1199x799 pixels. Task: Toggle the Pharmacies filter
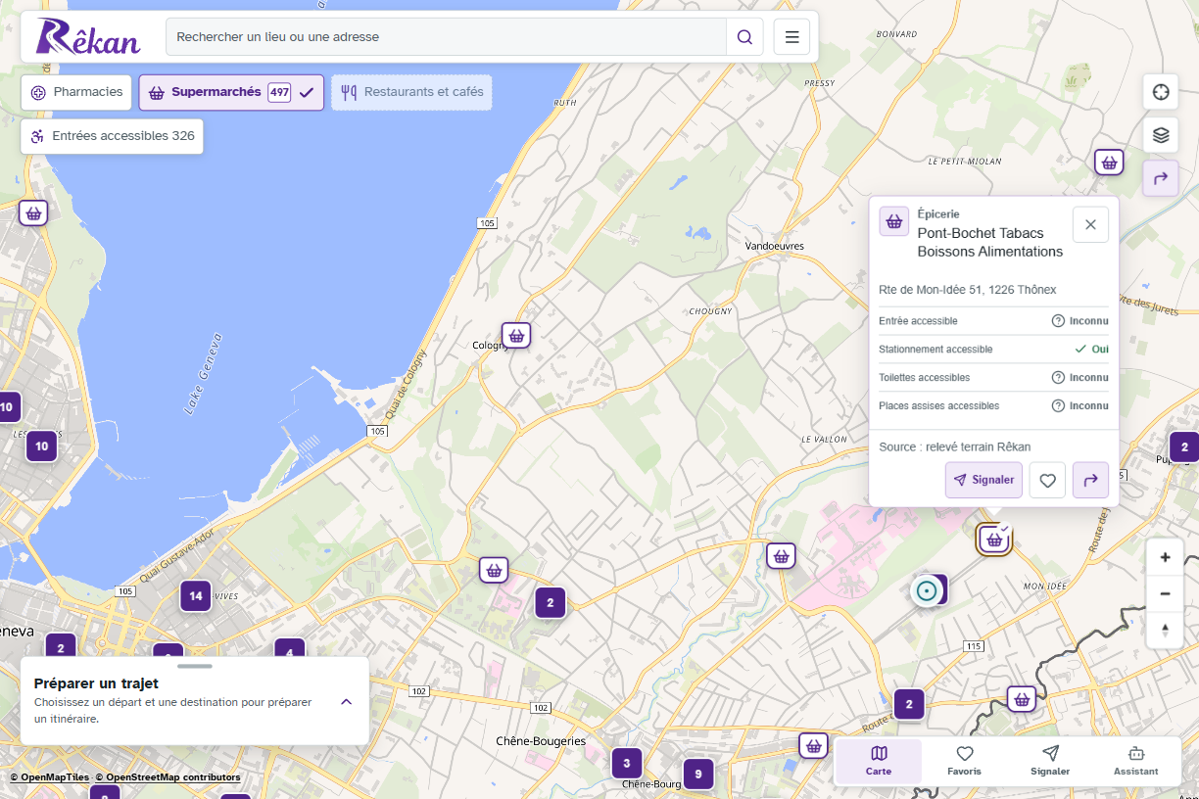click(76, 92)
